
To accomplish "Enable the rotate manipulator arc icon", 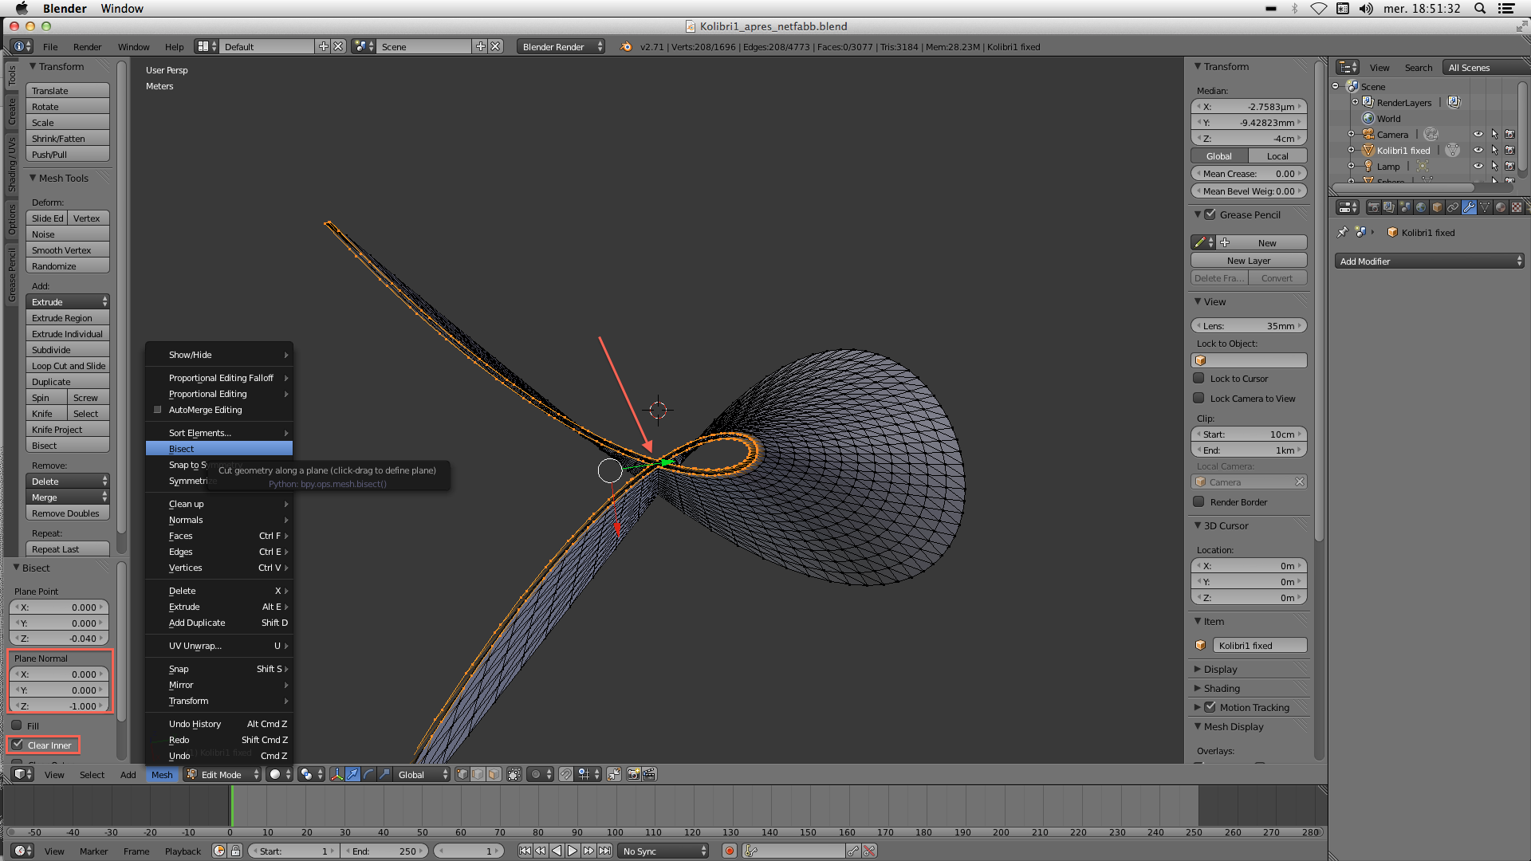I will 368,774.
